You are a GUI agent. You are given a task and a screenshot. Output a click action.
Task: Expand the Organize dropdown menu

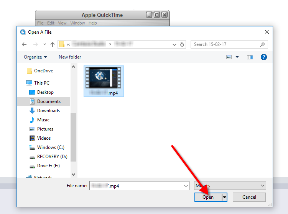[x=35, y=57]
